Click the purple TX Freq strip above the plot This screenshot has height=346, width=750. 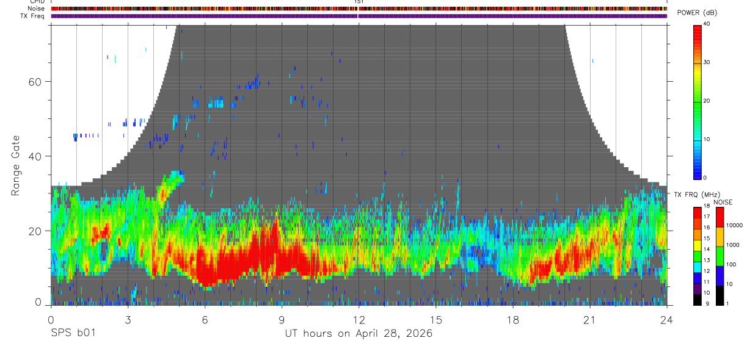click(x=359, y=16)
